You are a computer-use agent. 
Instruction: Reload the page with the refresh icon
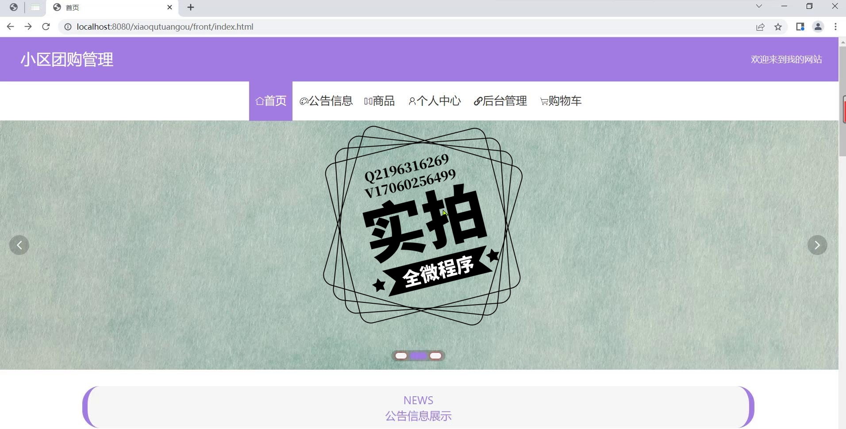tap(46, 27)
